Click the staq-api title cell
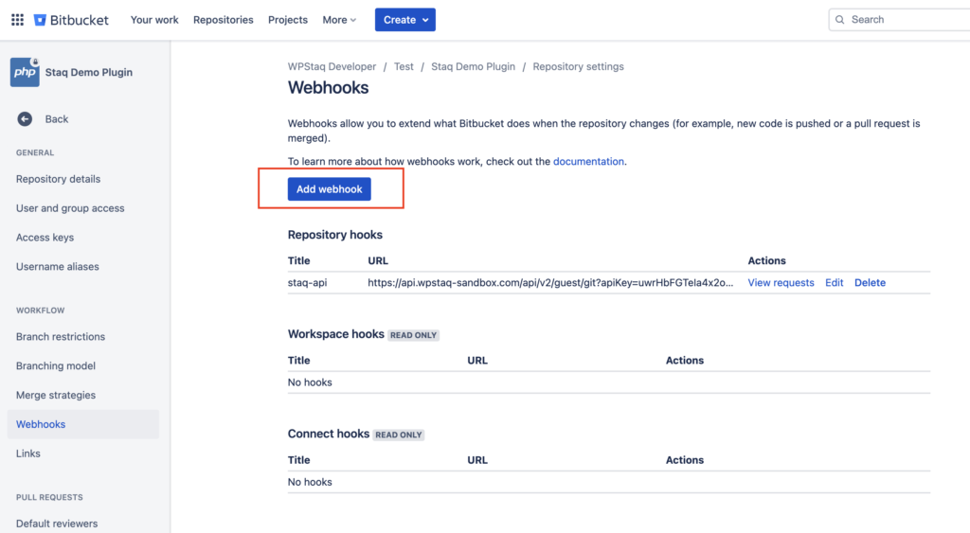The image size is (970, 533). 308,282
